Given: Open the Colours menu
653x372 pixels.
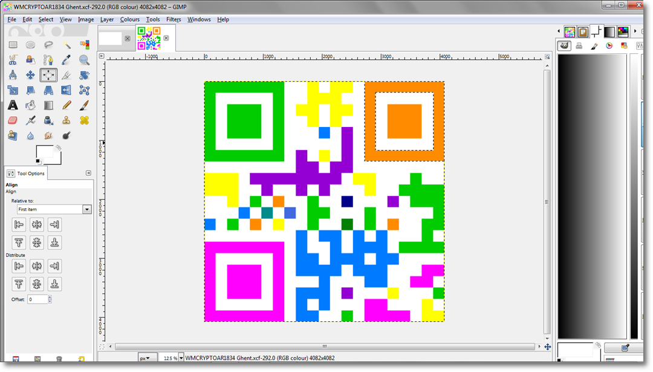Looking at the screenshot, I should [129, 19].
